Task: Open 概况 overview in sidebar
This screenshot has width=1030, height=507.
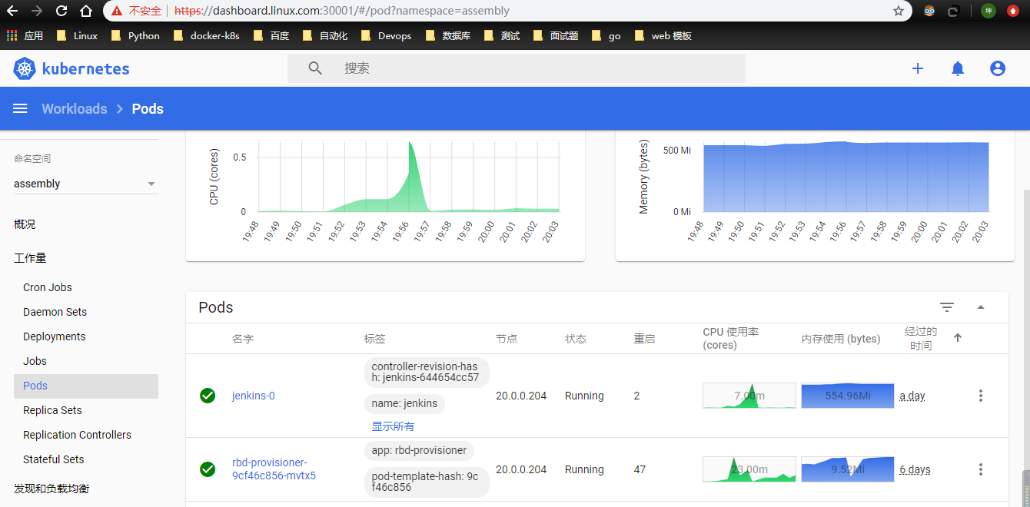Action: tap(25, 224)
